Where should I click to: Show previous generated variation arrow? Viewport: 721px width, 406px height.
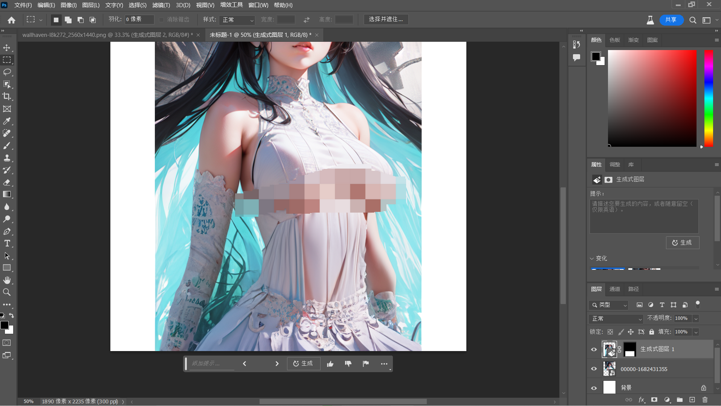(x=244, y=363)
